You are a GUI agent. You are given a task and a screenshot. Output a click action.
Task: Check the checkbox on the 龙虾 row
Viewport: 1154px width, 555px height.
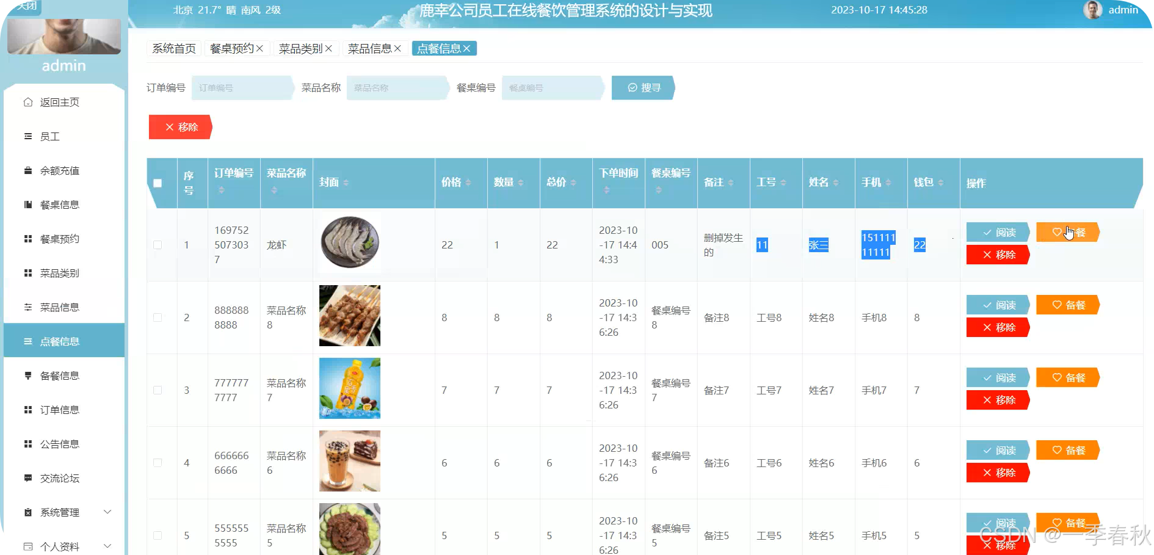click(x=158, y=245)
